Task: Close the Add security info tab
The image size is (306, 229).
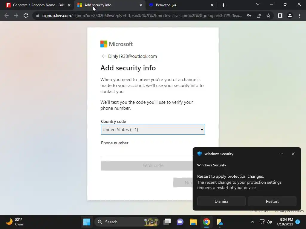Action: 141,5
